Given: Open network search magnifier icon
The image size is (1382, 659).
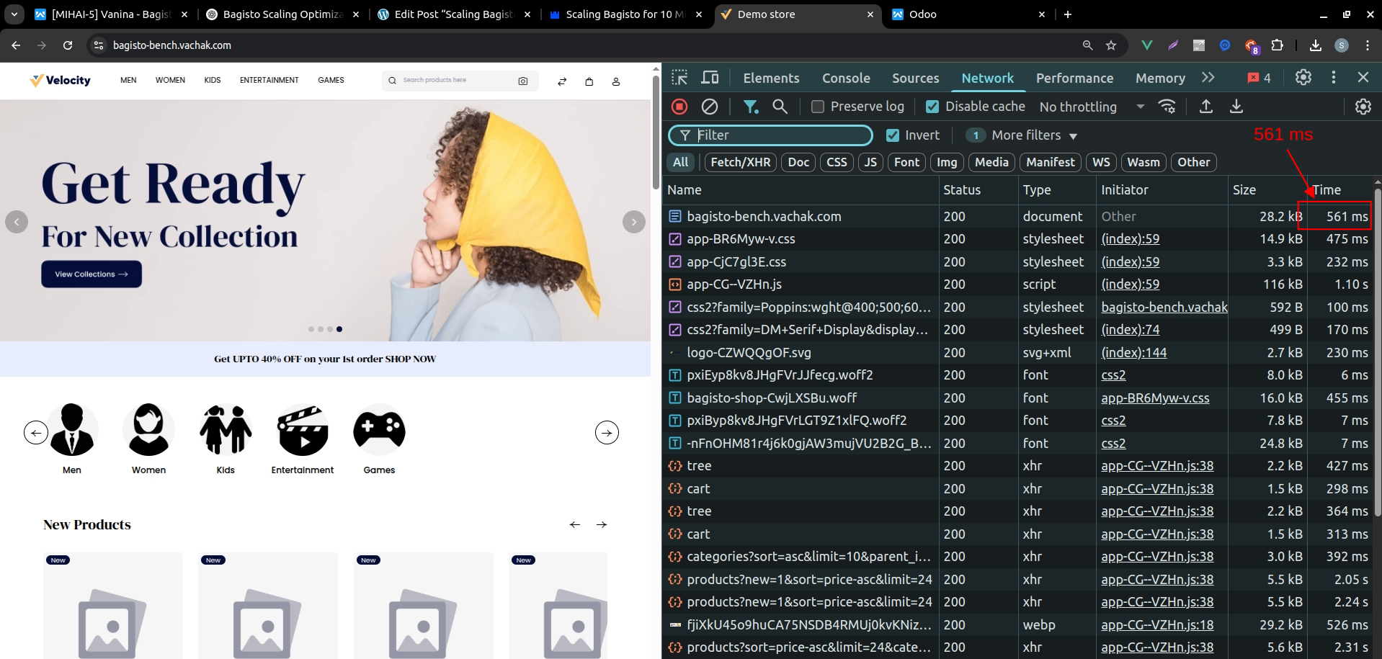Looking at the screenshot, I should coord(780,107).
